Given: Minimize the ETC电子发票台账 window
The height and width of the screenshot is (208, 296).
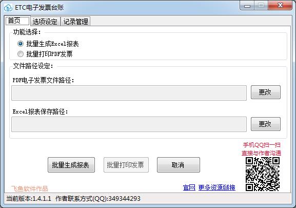Looking at the screenshot, I should point(247,6).
